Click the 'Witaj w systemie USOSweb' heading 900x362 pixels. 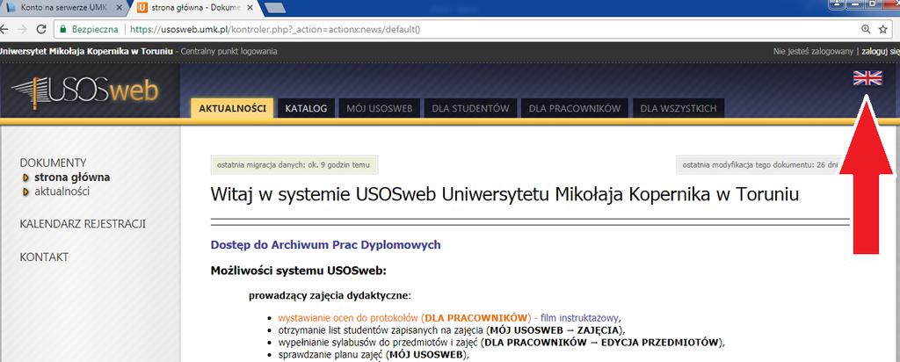tap(505, 194)
